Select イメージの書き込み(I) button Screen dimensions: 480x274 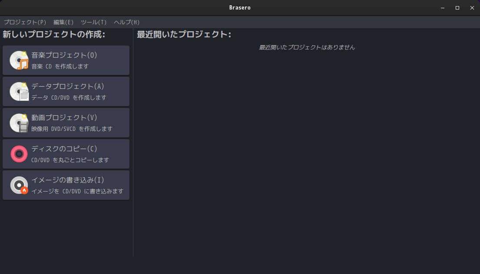(x=66, y=185)
